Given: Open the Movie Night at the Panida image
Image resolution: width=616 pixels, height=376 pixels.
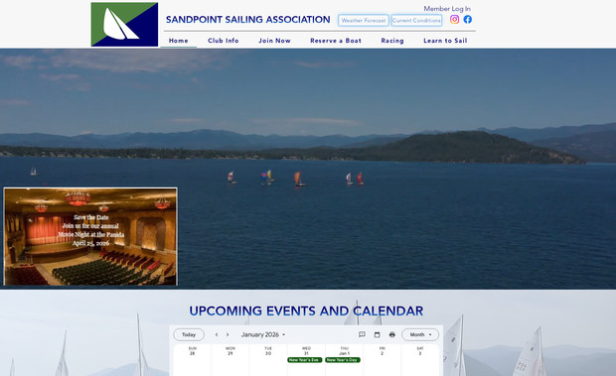Looking at the screenshot, I should (x=90, y=236).
